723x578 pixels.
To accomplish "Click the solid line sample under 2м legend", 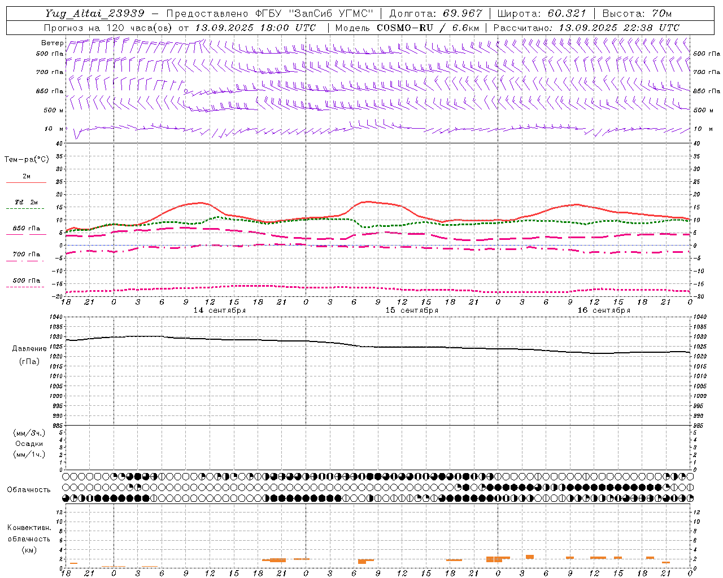I will click(26, 183).
